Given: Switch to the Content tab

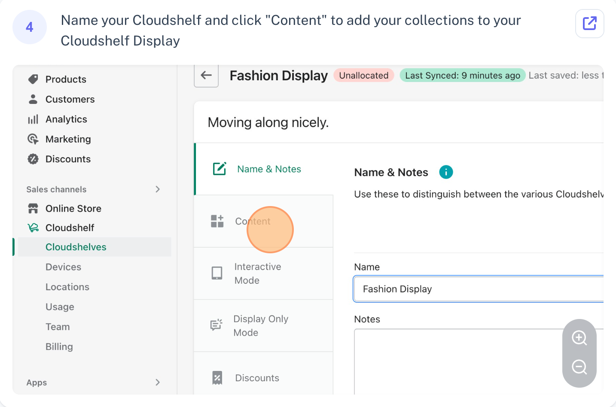Looking at the screenshot, I should (264, 221).
